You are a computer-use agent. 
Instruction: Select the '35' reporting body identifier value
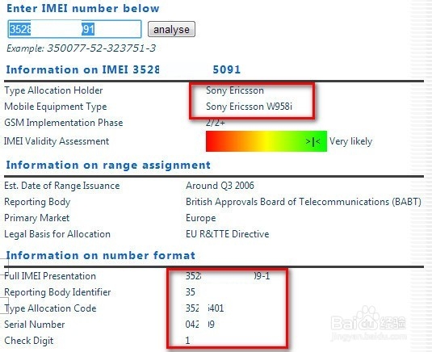tap(191, 292)
